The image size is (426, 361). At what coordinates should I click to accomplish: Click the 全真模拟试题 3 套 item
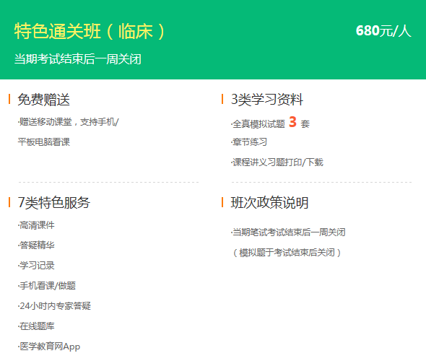pyautogui.click(x=270, y=123)
